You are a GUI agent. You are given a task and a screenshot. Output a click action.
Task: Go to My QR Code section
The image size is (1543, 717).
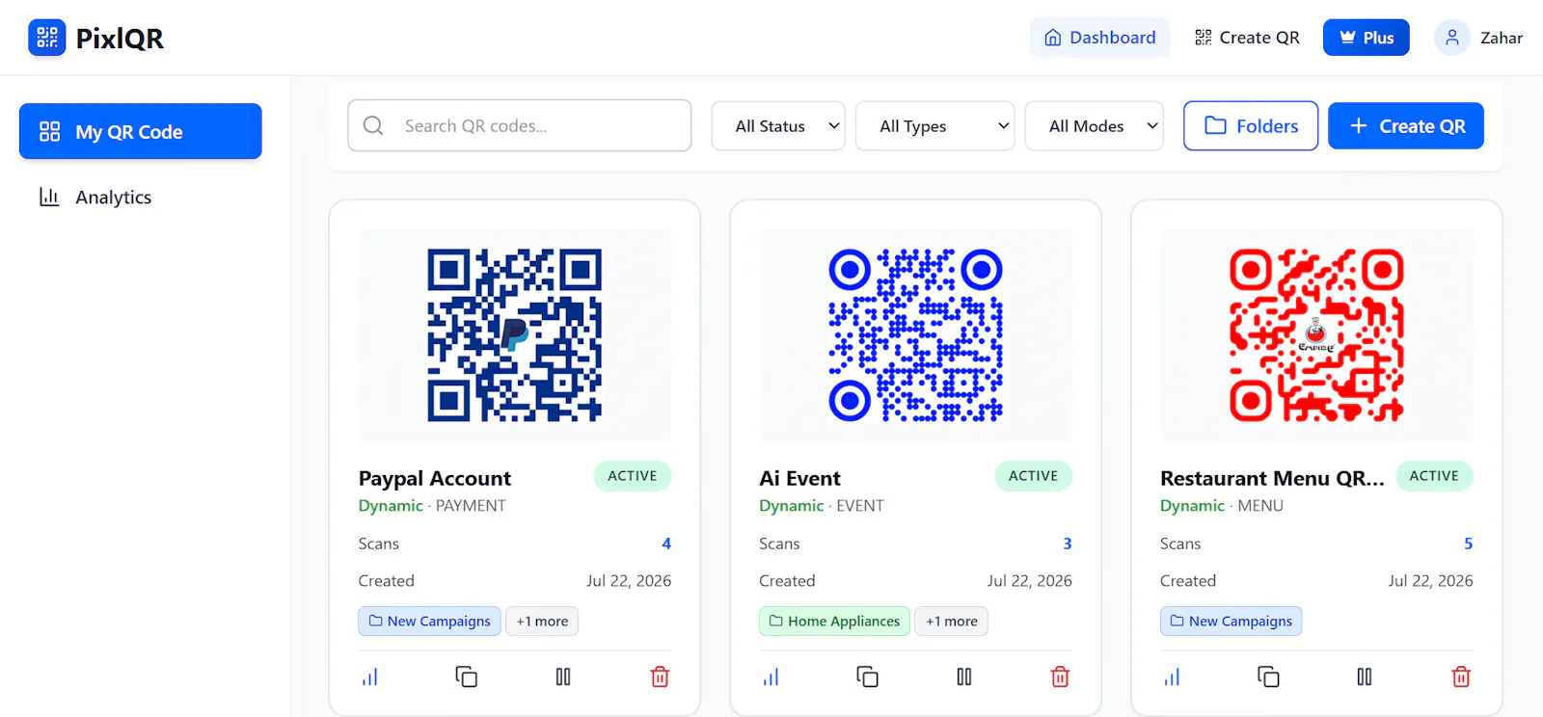click(141, 131)
